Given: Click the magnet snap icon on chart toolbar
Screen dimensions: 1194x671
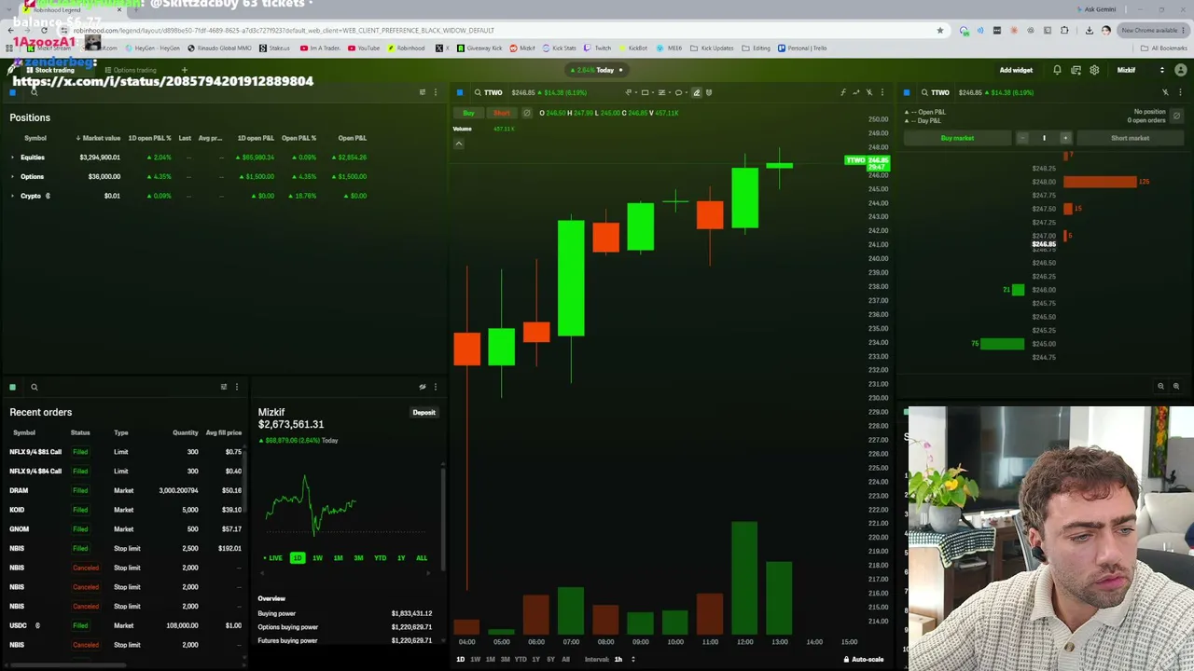Looking at the screenshot, I should point(709,92).
